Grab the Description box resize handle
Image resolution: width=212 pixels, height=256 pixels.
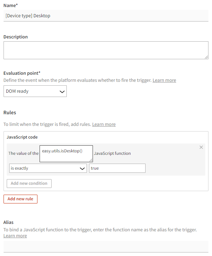tap(206, 57)
